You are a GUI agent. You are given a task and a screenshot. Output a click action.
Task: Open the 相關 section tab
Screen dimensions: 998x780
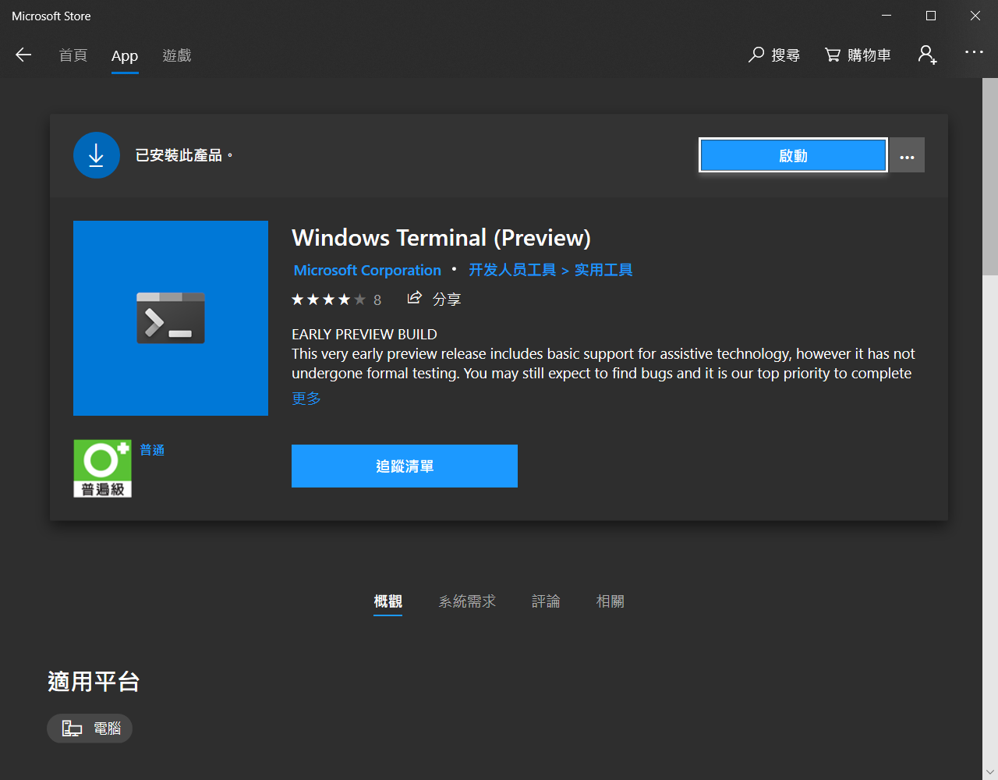(610, 601)
